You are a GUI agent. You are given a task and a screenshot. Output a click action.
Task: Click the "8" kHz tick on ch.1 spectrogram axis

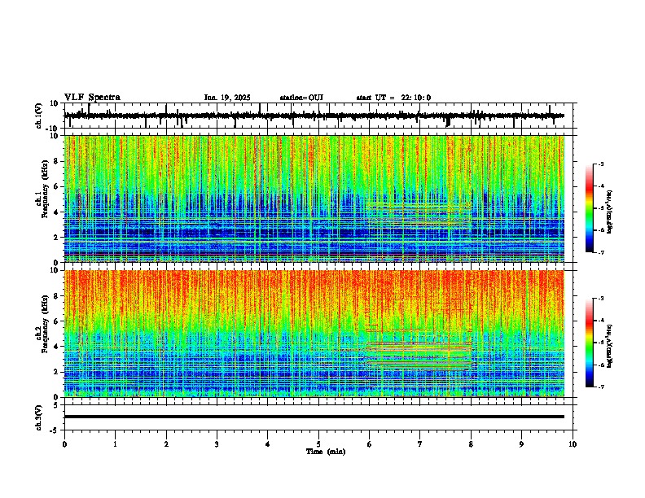click(56, 161)
